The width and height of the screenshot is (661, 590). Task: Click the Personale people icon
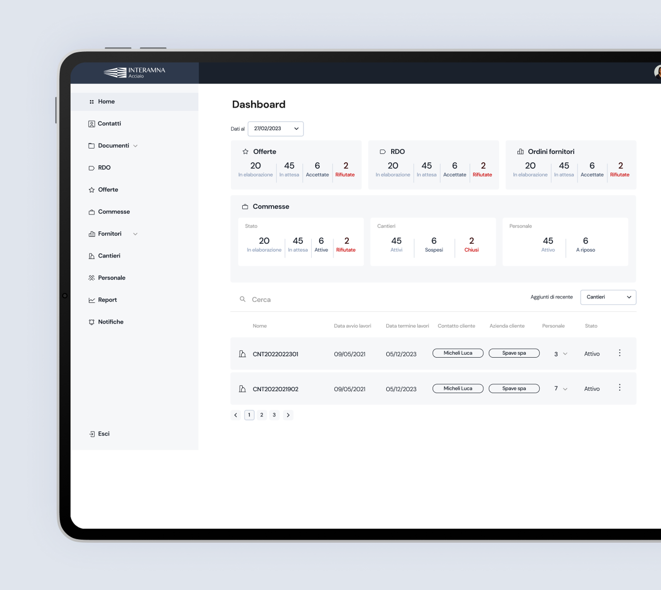coord(92,278)
